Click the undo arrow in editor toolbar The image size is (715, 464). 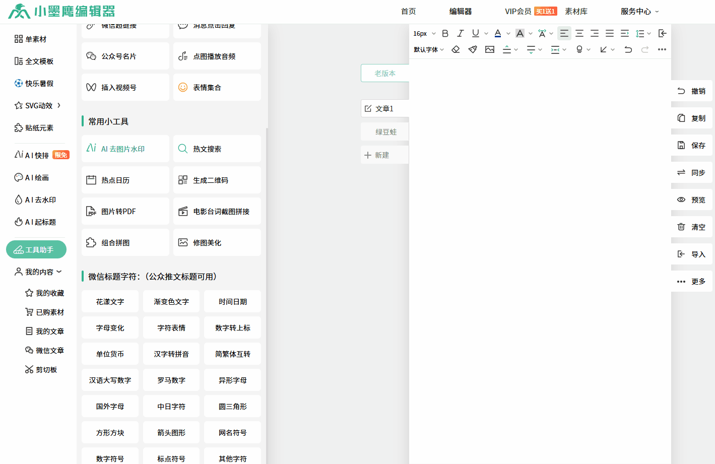point(628,49)
